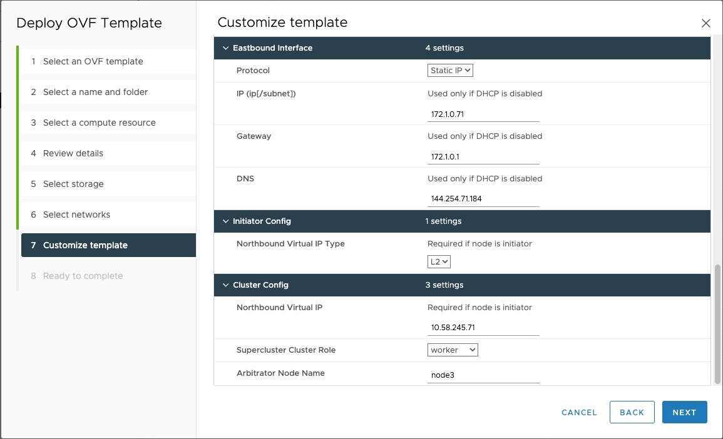The image size is (723, 439).
Task: Open the Protocol Static IP dropdown
Action: (450, 71)
